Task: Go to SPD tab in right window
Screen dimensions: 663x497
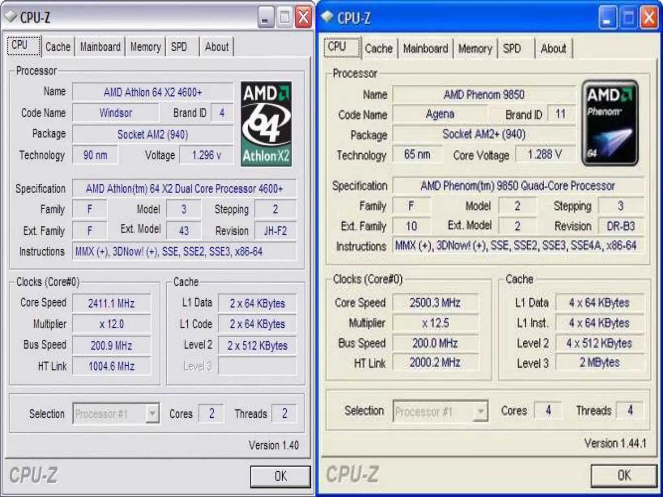Action: tap(512, 49)
